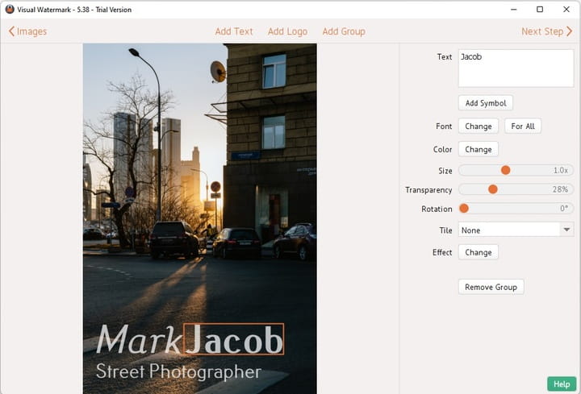
Task: Click Add Group in the toolbar
Action: (344, 31)
